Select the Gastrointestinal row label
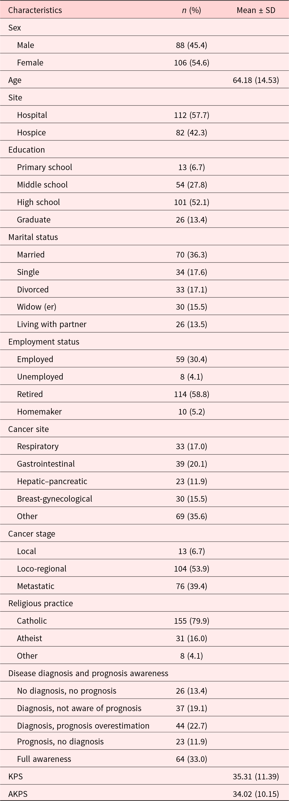 (46, 464)
